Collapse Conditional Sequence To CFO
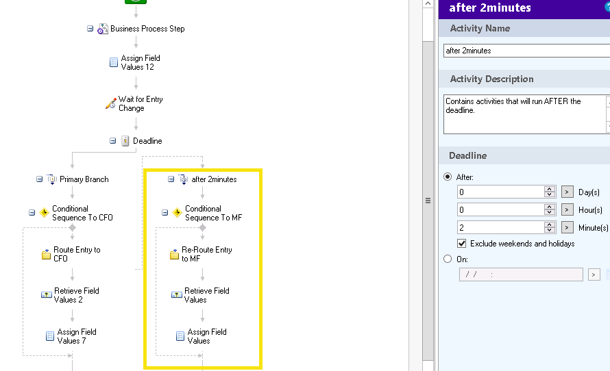 [x=32, y=212]
